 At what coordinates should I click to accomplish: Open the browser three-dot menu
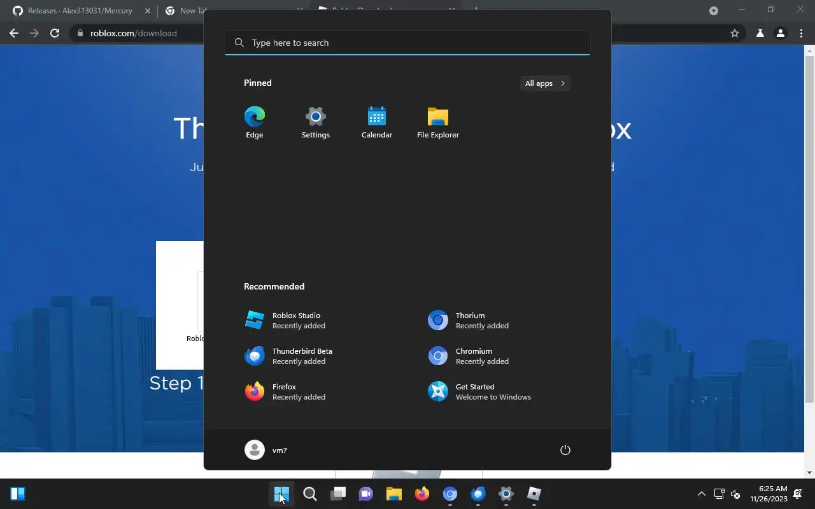point(800,33)
